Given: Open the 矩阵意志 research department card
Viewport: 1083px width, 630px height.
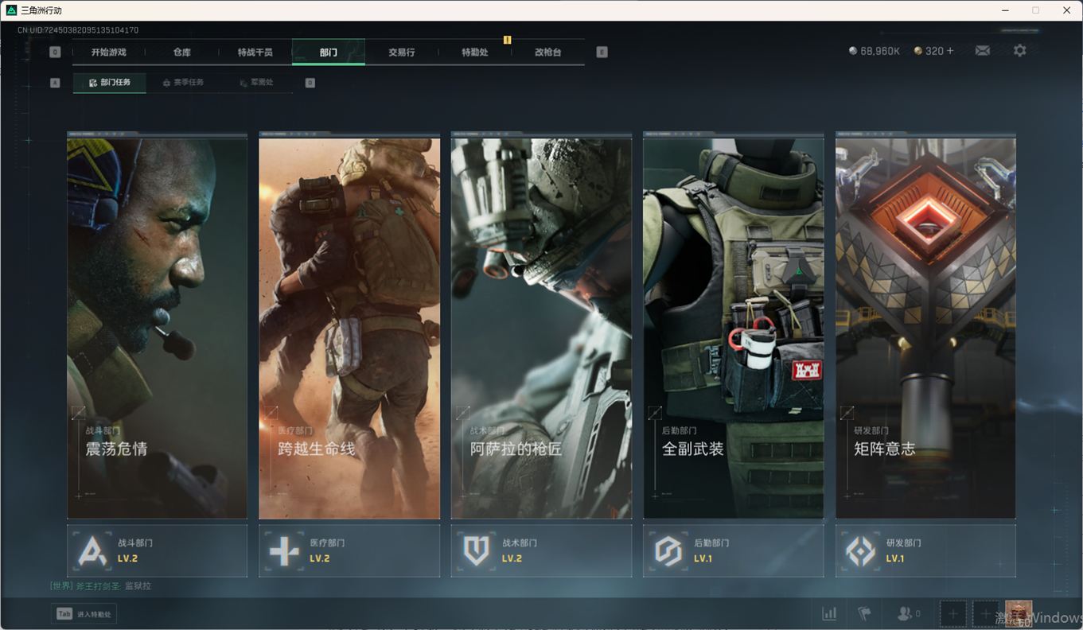Looking at the screenshot, I should 925,326.
